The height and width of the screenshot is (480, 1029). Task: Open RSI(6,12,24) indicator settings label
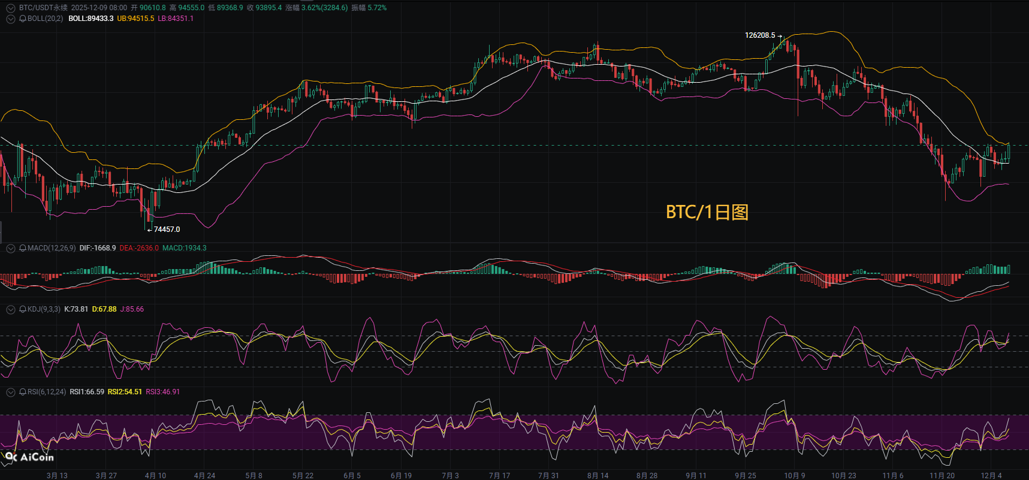pos(47,392)
